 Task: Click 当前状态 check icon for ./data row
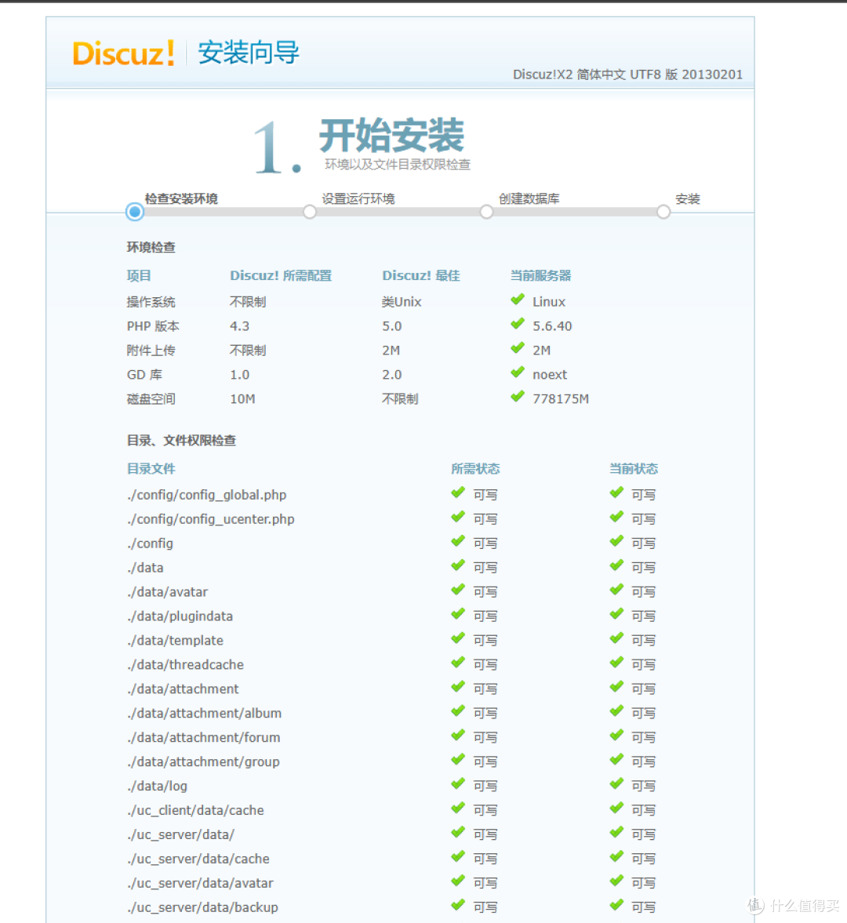(616, 566)
